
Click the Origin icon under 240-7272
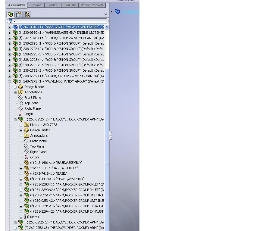click(x=21, y=114)
